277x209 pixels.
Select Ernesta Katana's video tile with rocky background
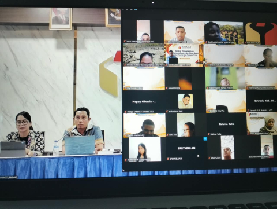point(144,54)
